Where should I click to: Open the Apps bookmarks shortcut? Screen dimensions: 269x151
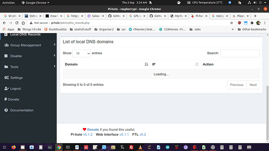(x=9, y=29)
